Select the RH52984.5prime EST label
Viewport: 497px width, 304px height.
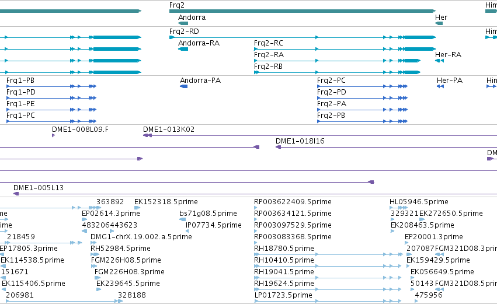[x=120, y=249]
